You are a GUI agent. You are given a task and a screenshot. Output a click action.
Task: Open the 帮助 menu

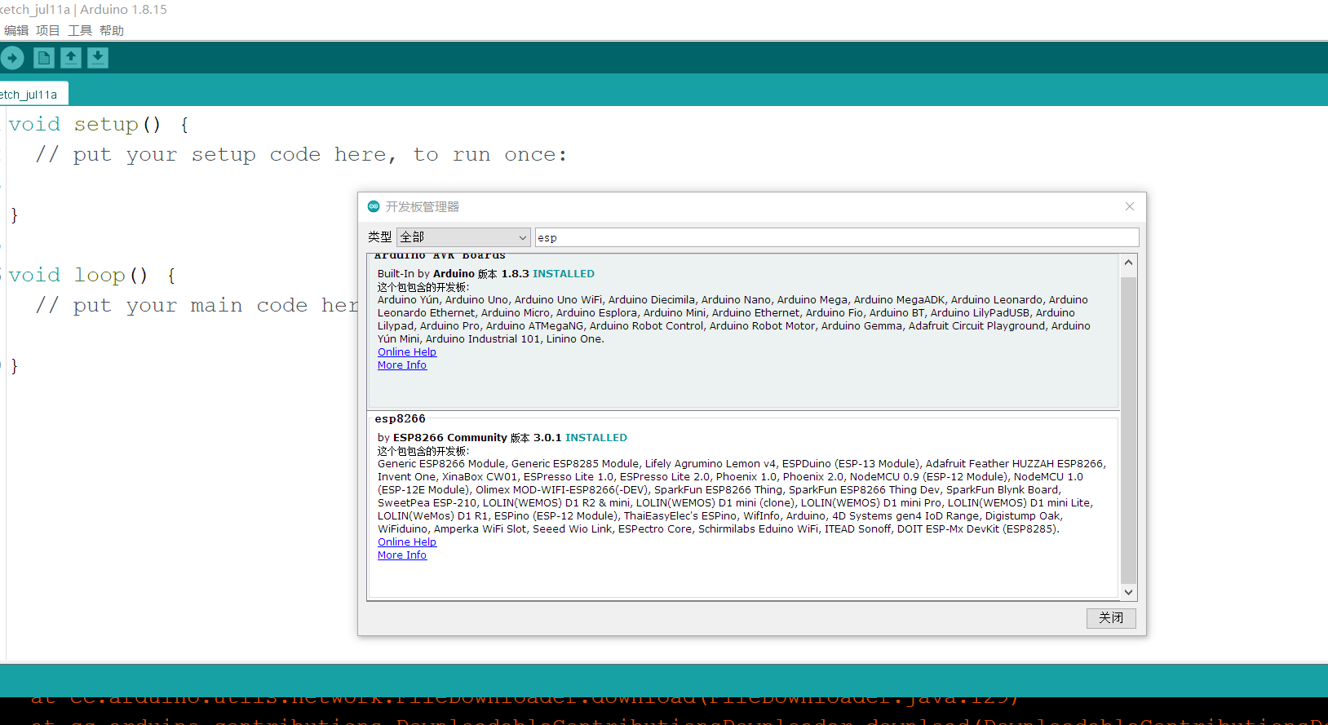(112, 31)
